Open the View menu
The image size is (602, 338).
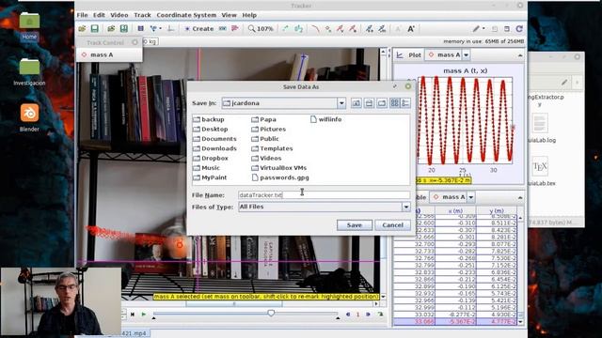[x=229, y=15]
